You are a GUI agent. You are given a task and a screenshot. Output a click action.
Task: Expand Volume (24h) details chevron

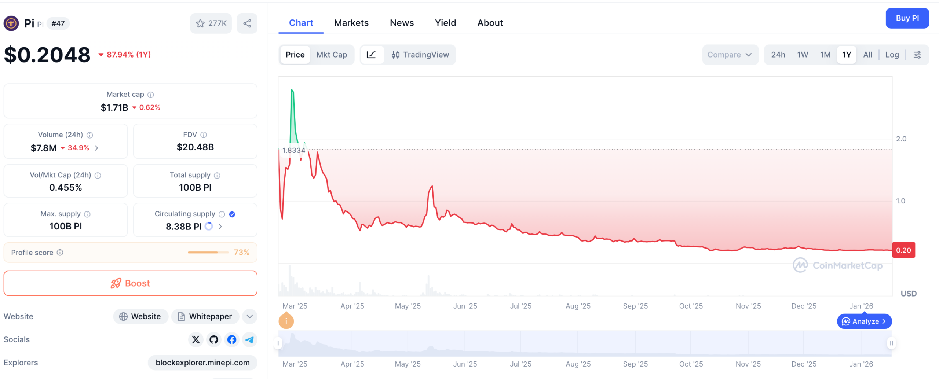pyautogui.click(x=96, y=148)
